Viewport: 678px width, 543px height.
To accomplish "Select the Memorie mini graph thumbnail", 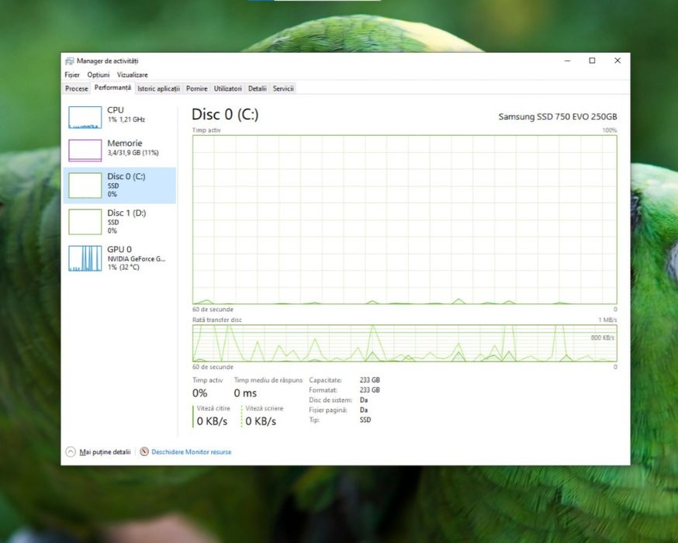I will point(85,150).
